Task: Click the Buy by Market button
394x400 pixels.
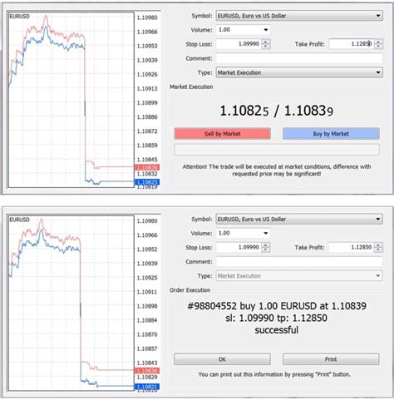Action: [x=331, y=134]
